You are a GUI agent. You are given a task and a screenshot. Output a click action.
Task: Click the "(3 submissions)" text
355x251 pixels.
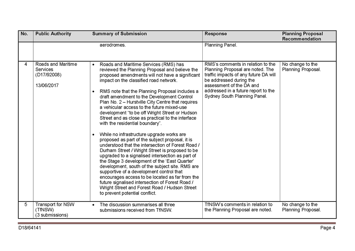point(52,215)
